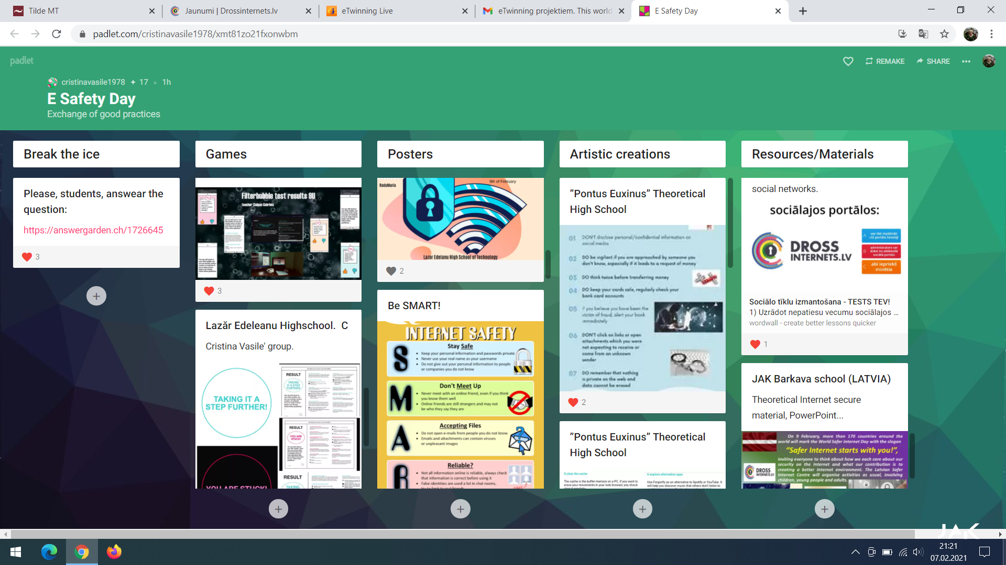Bookmark this page with the star icon
Image resolution: width=1006 pixels, height=565 pixels.
[x=944, y=34]
